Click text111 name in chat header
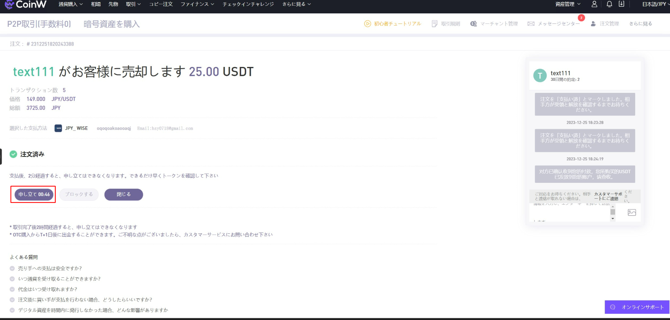 tap(560, 73)
